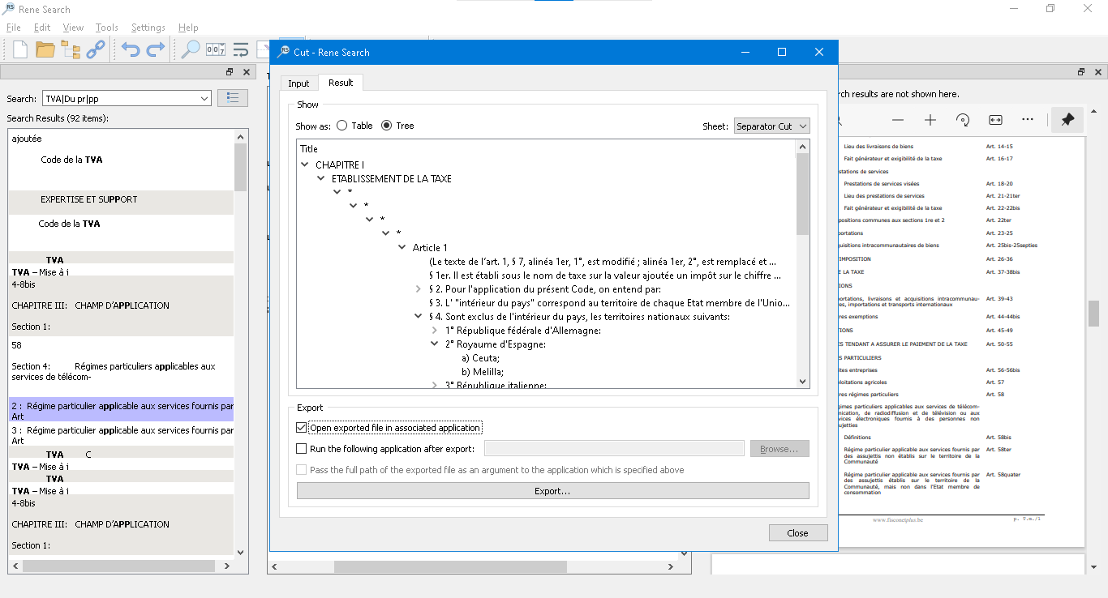Switch to the Input tab
The height and width of the screenshot is (598, 1108).
(298, 83)
